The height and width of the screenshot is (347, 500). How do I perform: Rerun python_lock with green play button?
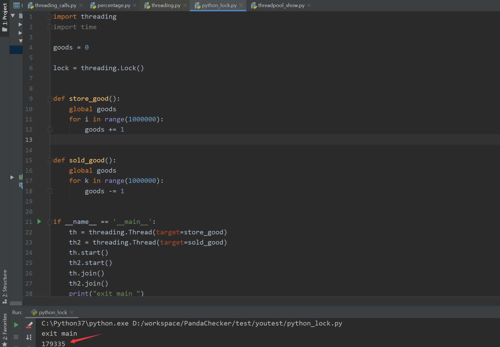(16, 325)
